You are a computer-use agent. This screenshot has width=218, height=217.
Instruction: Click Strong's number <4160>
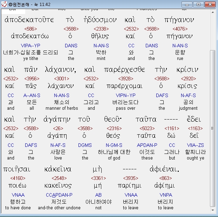18,178
